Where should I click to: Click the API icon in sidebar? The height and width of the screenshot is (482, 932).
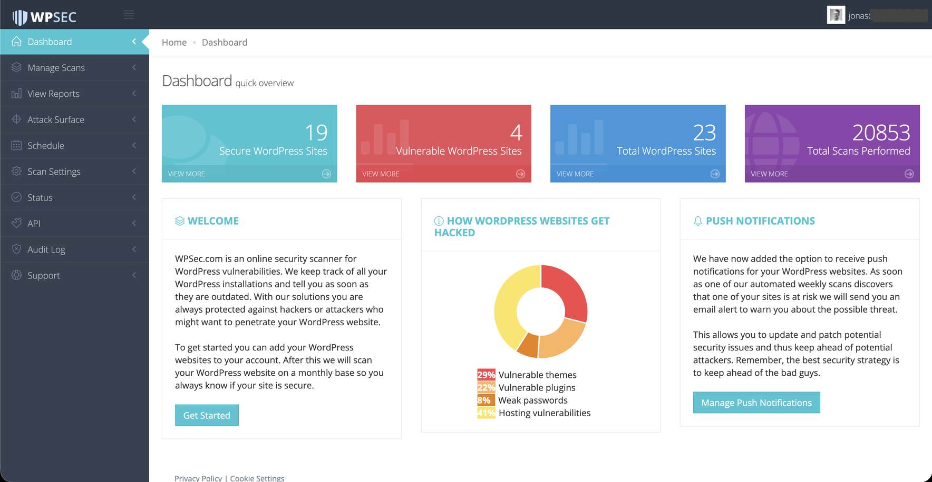coord(17,223)
